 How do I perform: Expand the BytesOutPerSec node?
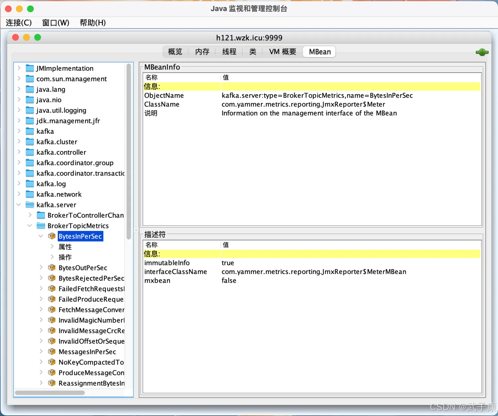[41, 267]
